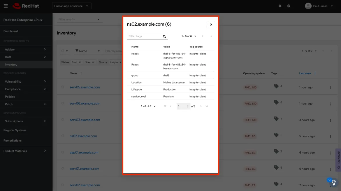
Task: Open Remediations from the sidebar
Action: pyautogui.click(x=12, y=141)
